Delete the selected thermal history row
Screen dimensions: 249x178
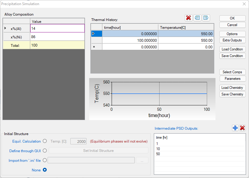click(x=189, y=18)
